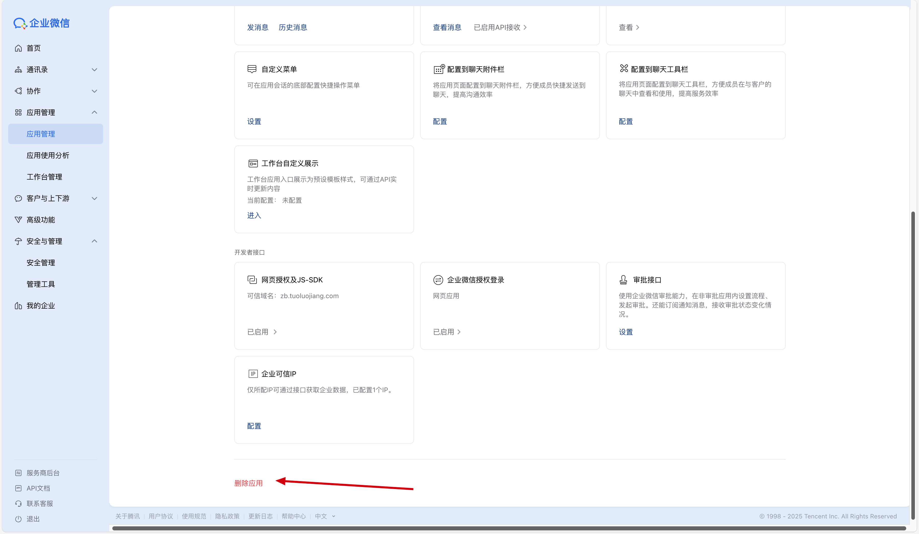
Task: Click the 网页授权及JS-SDK icon
Action: point(252,280)
